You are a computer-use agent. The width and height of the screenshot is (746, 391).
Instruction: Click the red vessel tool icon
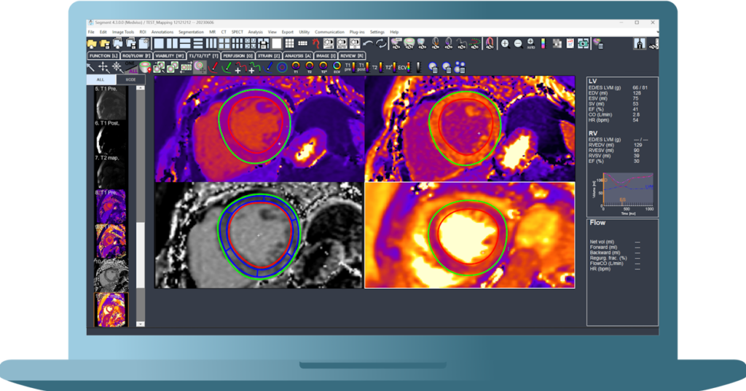[x=316, y=44]
